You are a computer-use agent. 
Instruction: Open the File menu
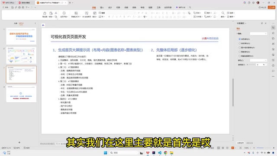coord(6,7)
